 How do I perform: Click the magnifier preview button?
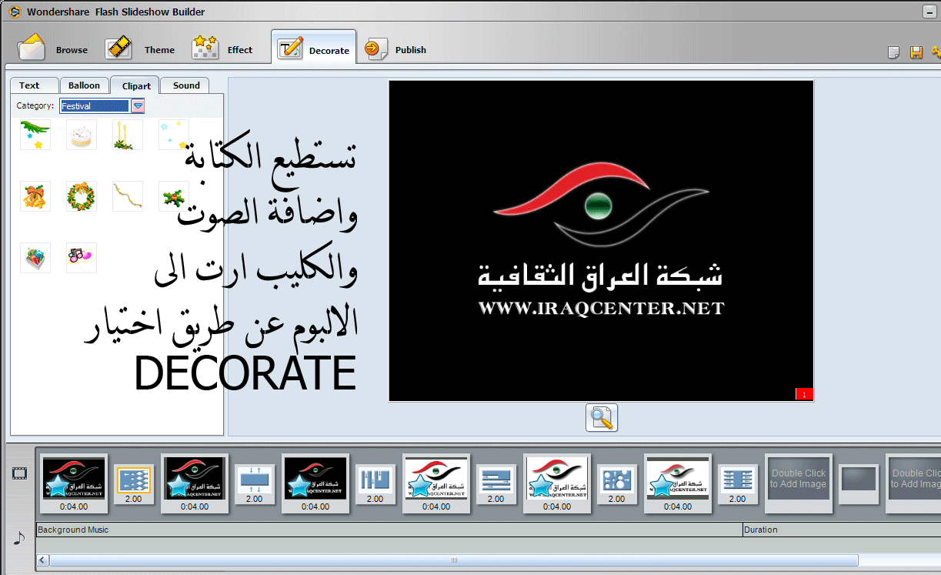[x=602, y=418]
